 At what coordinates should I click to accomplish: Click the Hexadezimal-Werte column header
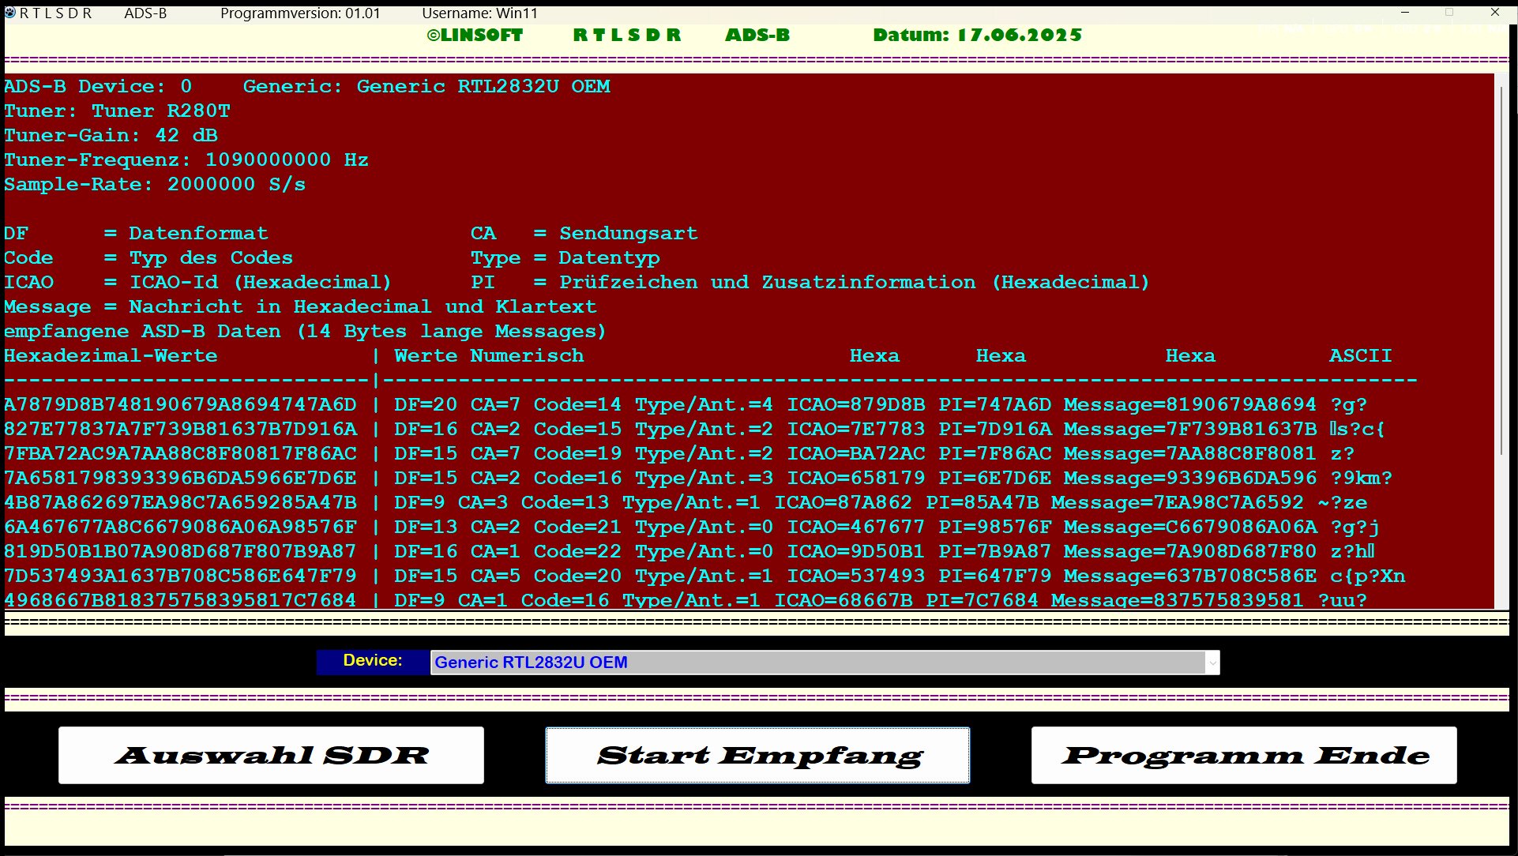point(111,356)
